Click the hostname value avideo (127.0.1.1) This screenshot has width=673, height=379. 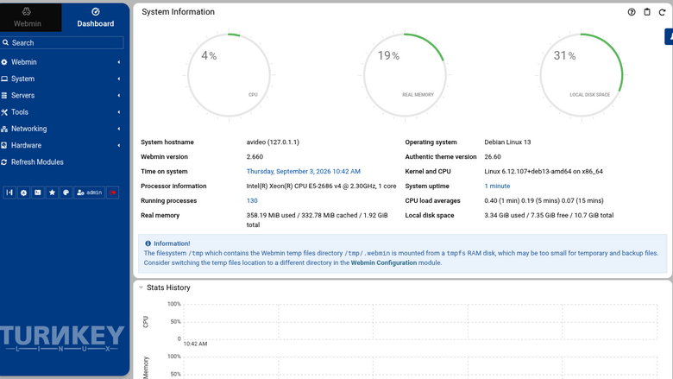(273, 142)
